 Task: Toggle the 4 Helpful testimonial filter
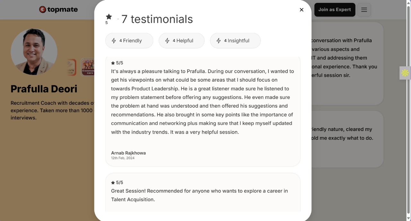[181, 41]
